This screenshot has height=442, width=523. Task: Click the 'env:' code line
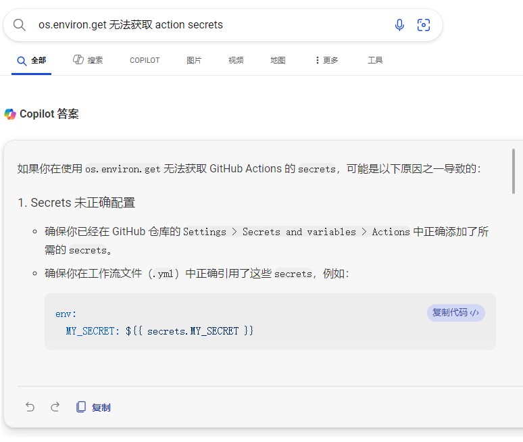click(x=66, y=314)
